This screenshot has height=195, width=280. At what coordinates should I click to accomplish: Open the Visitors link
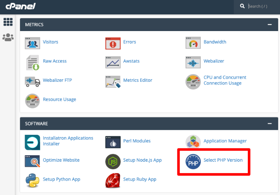(50, 42)
